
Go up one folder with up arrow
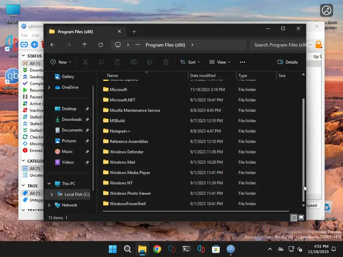(x=85, y=45)
